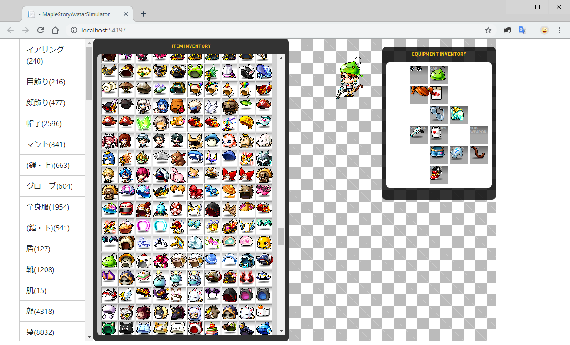570x345 pixels.
Task: Click the equipped orange hair slot
Action: [419, 95]
